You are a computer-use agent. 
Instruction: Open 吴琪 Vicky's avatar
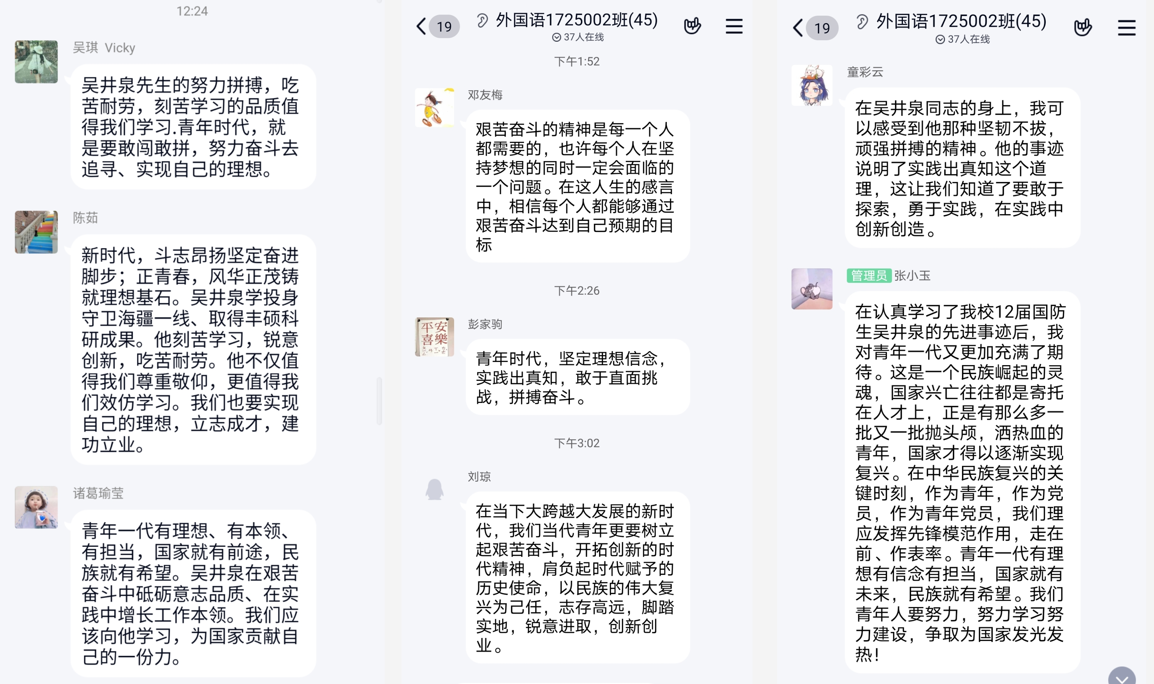tap(36, 62)
